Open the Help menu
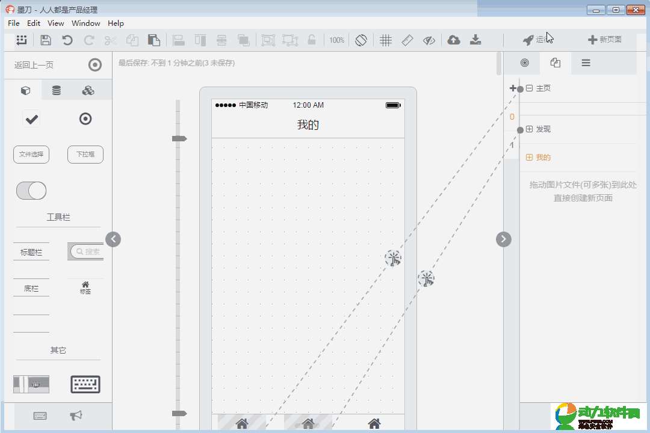 coord(116,23)
